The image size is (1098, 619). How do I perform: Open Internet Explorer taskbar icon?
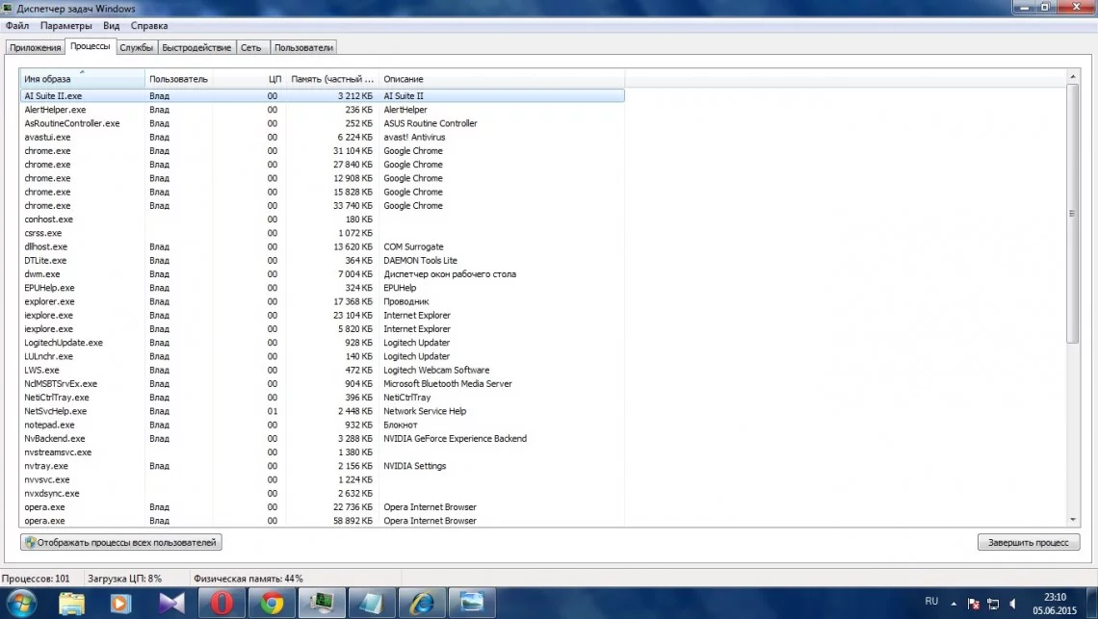click(x=422, y=603)
